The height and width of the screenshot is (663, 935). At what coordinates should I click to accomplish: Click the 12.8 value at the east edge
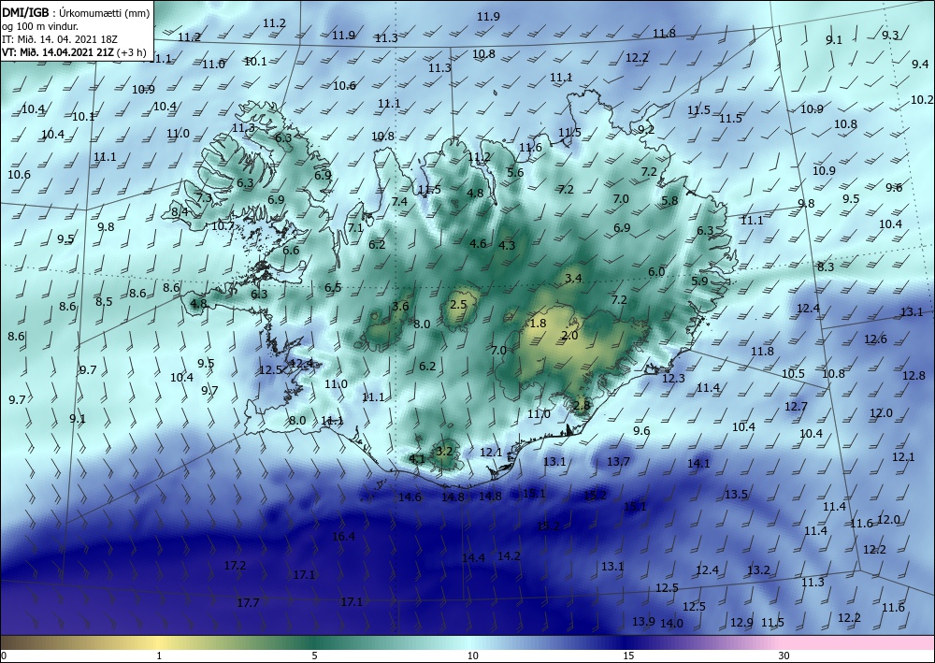pos(913,376)
